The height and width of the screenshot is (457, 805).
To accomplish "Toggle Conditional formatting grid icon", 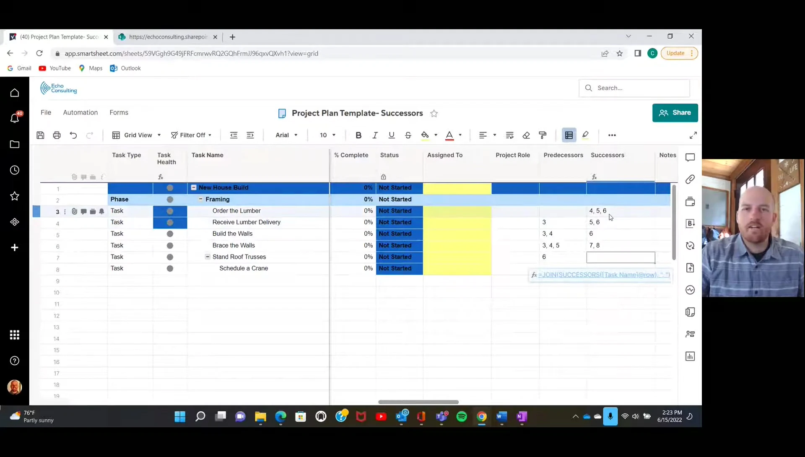I will [x=569, y=135].
